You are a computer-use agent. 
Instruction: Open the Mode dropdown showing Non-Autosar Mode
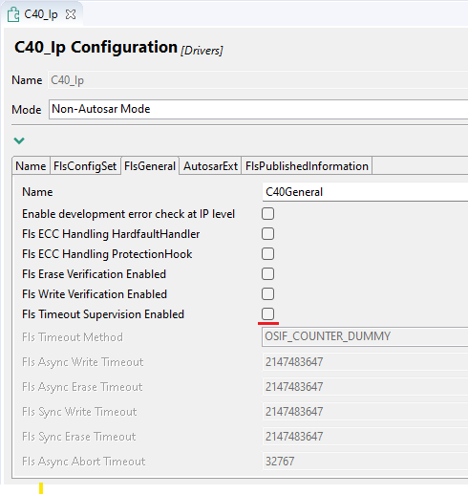coord(258,109)
